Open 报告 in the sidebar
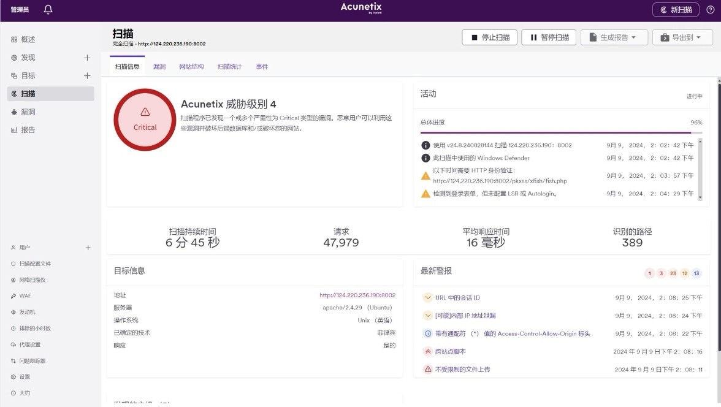 (28, 130)
